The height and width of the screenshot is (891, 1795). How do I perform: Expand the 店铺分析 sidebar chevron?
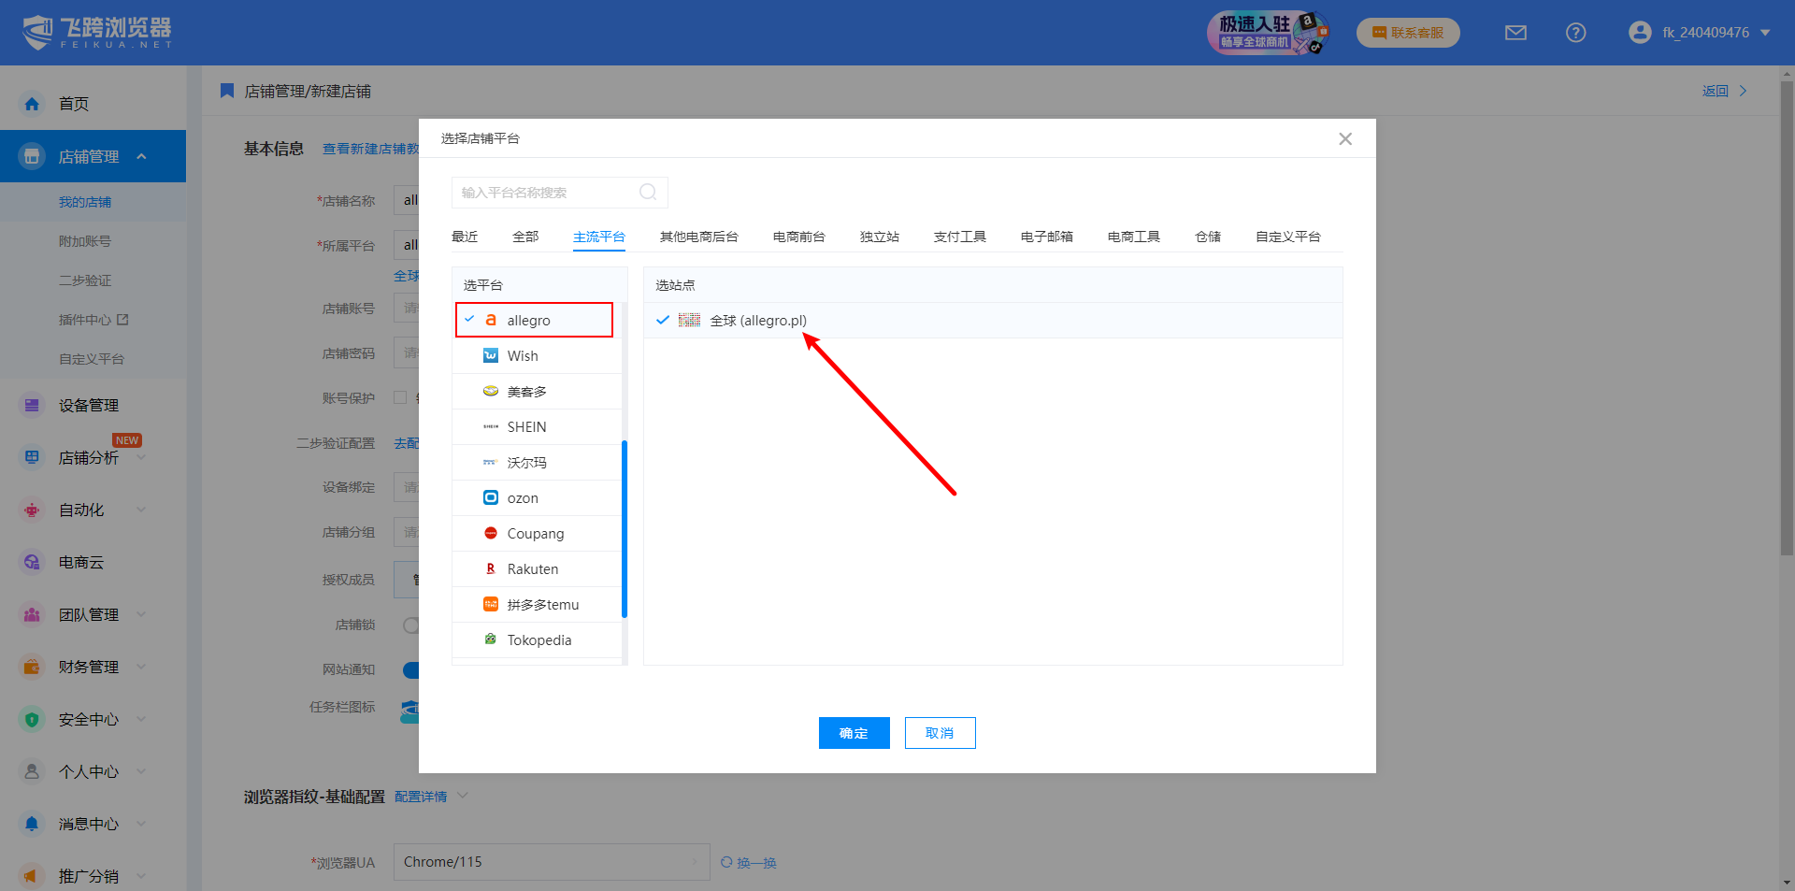click(142, 457)
